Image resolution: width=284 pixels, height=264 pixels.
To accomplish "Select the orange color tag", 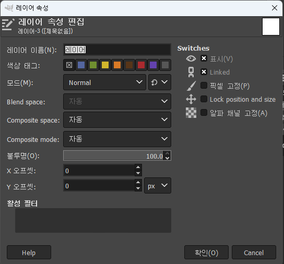I will (x=117, y=65).
